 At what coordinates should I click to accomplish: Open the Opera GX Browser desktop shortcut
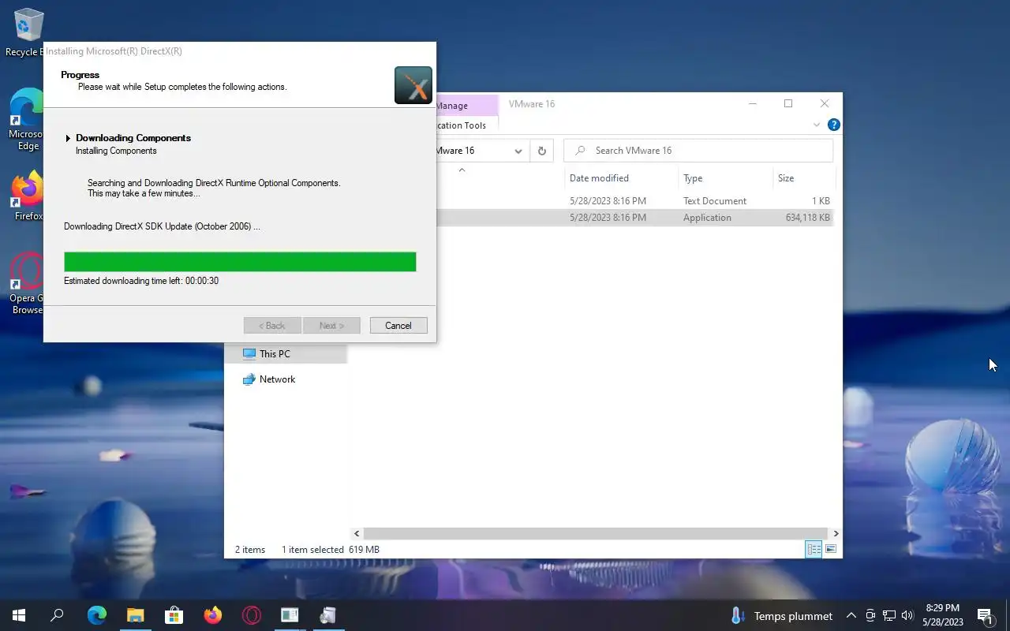click(27, 284)
